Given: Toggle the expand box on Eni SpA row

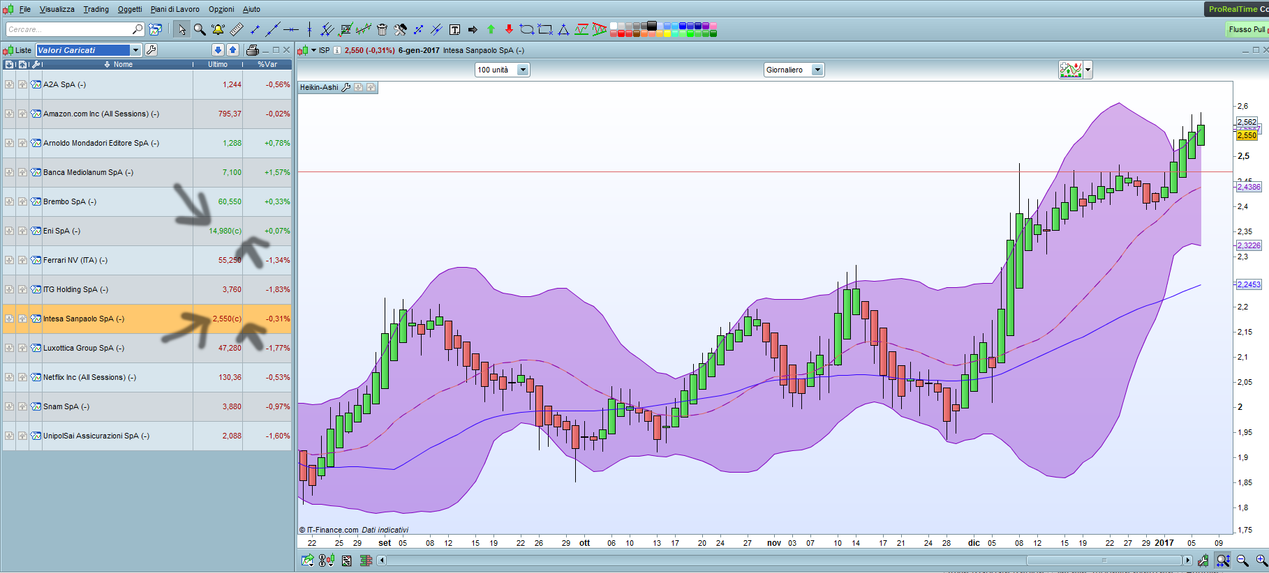Looking at the screenshot, I should (9, 231).
